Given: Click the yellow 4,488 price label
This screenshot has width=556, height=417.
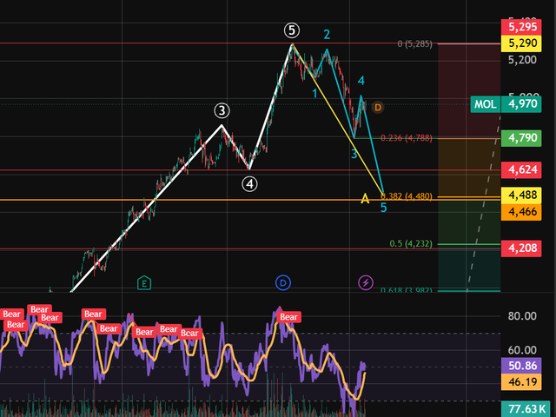Looking at the screenshot, I should (521, 195).
